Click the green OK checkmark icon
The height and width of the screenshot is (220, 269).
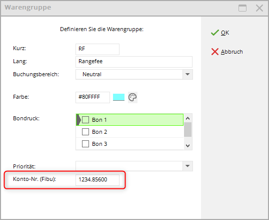coord(215,33)
